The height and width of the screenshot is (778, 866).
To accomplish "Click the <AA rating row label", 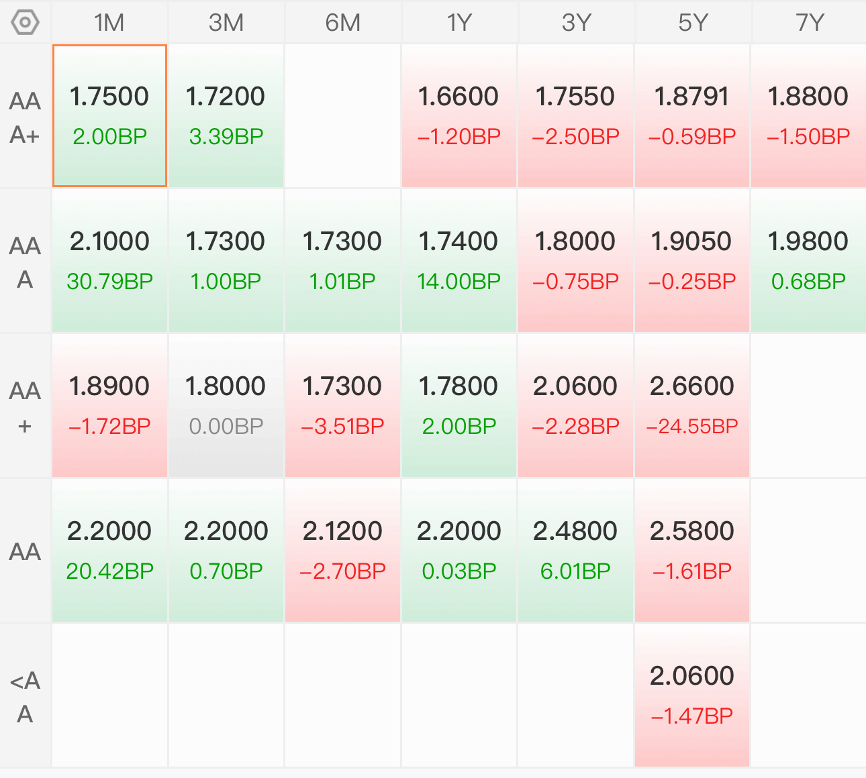I will coord(25,696).
